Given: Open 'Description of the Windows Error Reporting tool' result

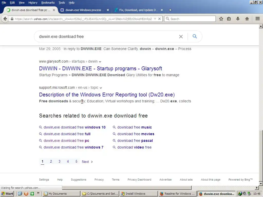Looking at the screenshot, I should point(107,95).
